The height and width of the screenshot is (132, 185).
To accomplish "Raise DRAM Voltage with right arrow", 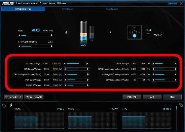I will tap(175, 64).
